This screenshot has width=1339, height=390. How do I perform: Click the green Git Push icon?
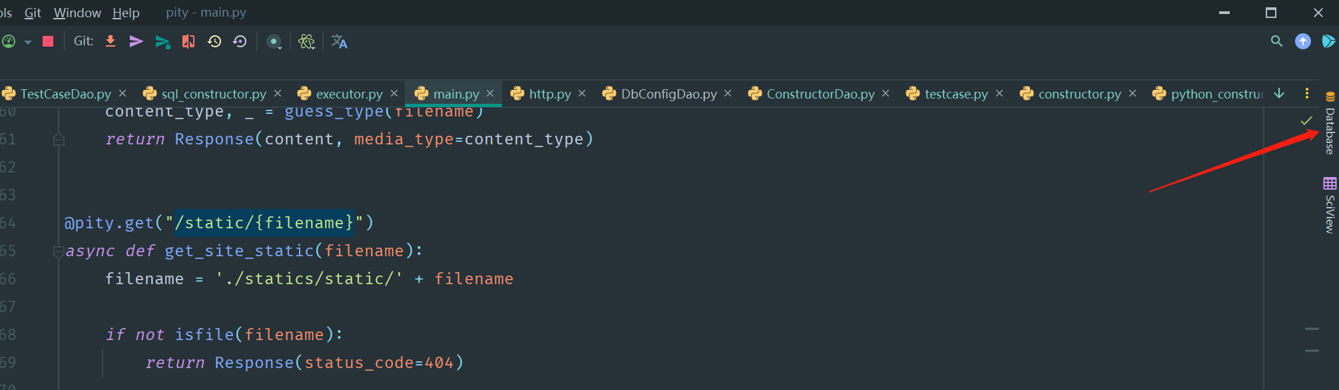click(x=162, y=42)
